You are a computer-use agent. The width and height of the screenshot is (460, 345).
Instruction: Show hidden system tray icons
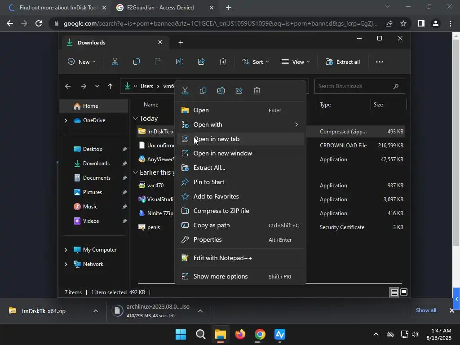click(x=376, y=334)
